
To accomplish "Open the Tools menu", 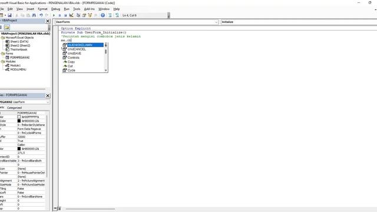I will pyautogui.click(x=77, y=9).
